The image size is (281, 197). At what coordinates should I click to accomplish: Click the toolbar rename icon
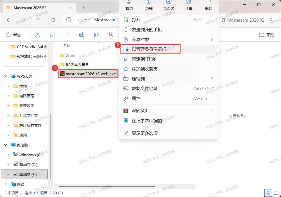[82, 35]
